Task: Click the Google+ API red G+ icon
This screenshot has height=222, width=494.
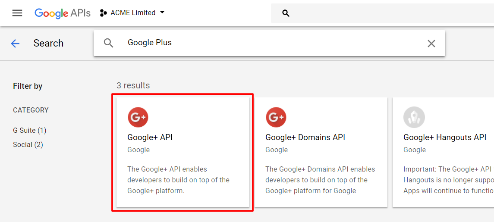Action: [x=138, y=117]
